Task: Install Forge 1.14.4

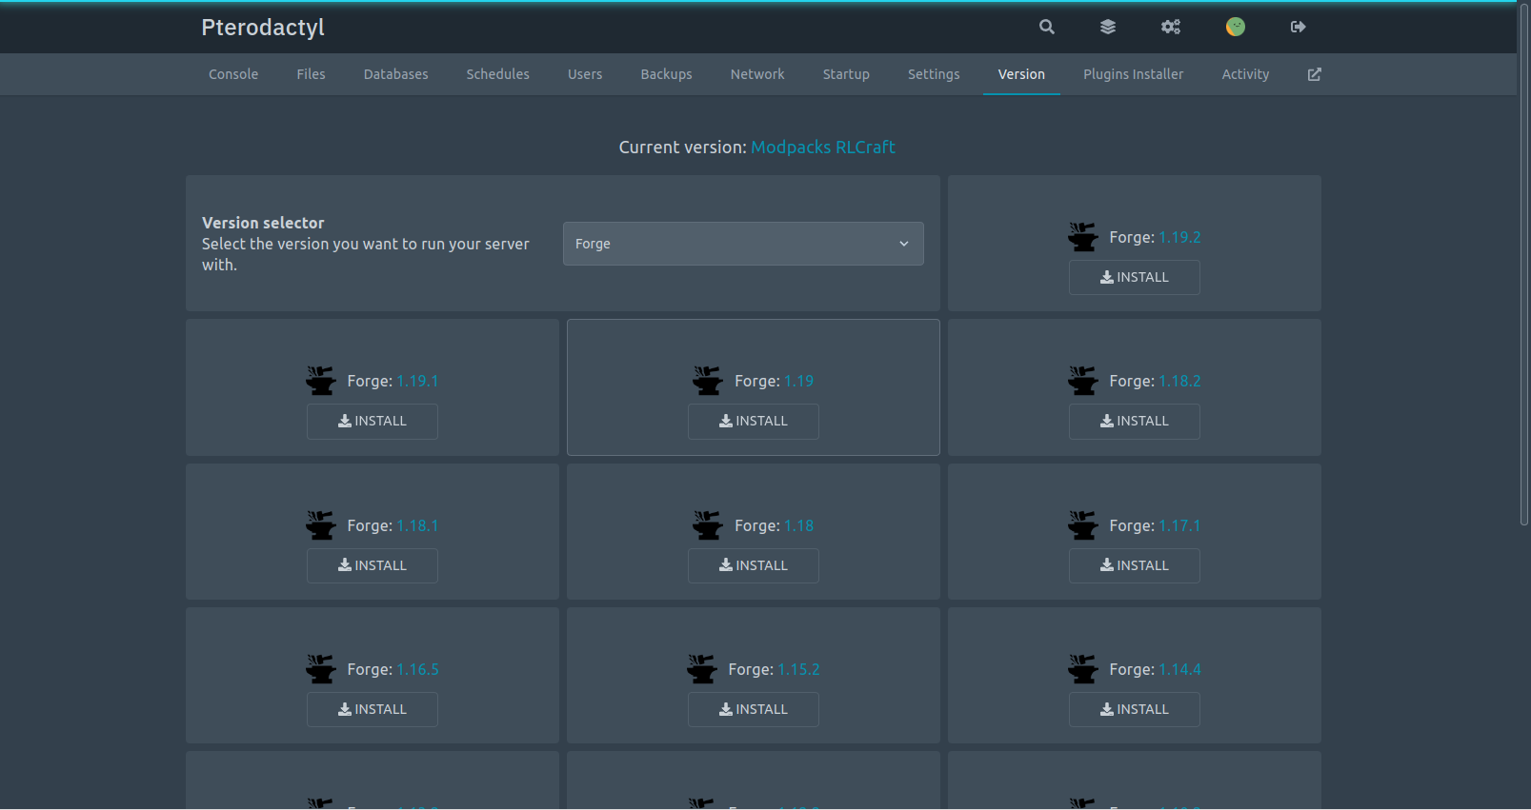Action: coord(1134,709)
